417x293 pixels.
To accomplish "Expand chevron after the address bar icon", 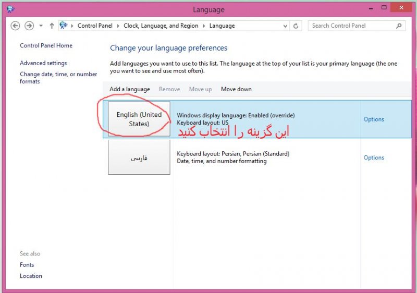I will (72, 26).
